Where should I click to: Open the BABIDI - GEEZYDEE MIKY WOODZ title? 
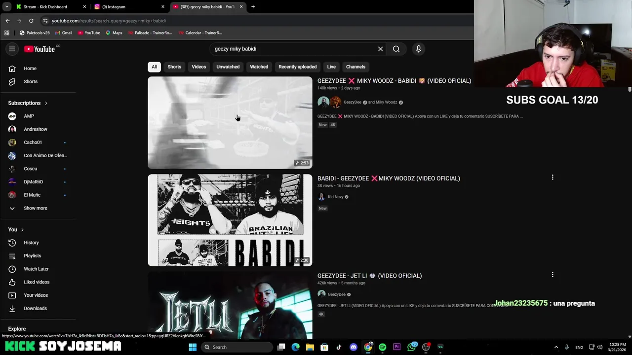pos(389,178)
